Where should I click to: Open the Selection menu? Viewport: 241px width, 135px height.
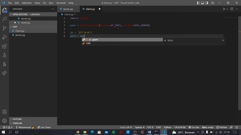click(x=27, y=3)
